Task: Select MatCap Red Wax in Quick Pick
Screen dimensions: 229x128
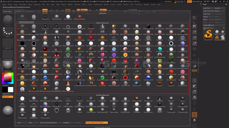Action: [x=80, y=17]
